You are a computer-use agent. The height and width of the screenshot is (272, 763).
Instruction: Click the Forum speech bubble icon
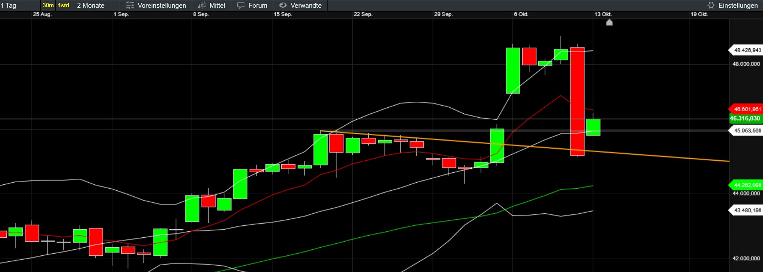coord(241,6)
